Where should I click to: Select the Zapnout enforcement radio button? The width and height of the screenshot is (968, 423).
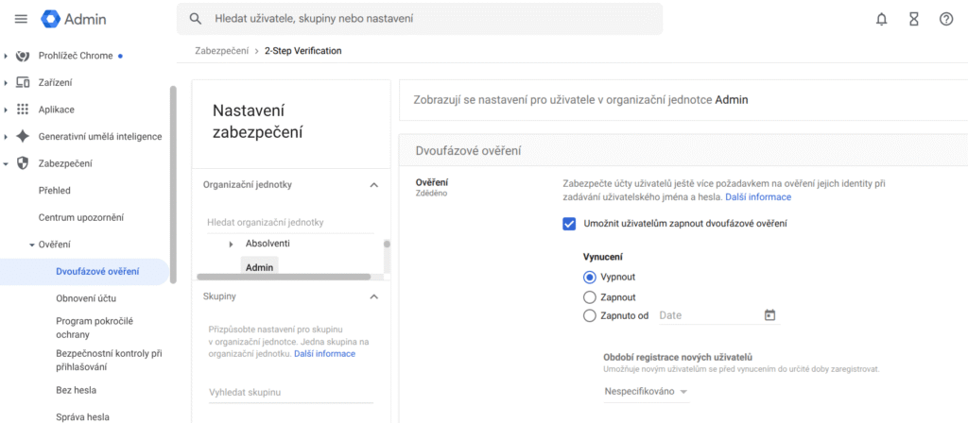(x=589, y=297)
